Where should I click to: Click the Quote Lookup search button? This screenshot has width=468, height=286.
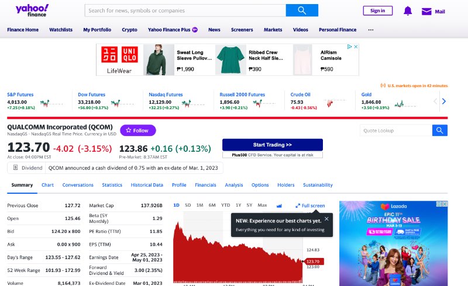coord(440,130)
